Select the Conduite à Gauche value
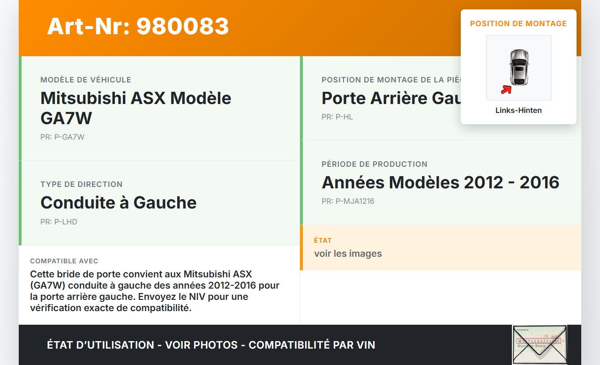600x365 pixels. (x=119, y=202)
